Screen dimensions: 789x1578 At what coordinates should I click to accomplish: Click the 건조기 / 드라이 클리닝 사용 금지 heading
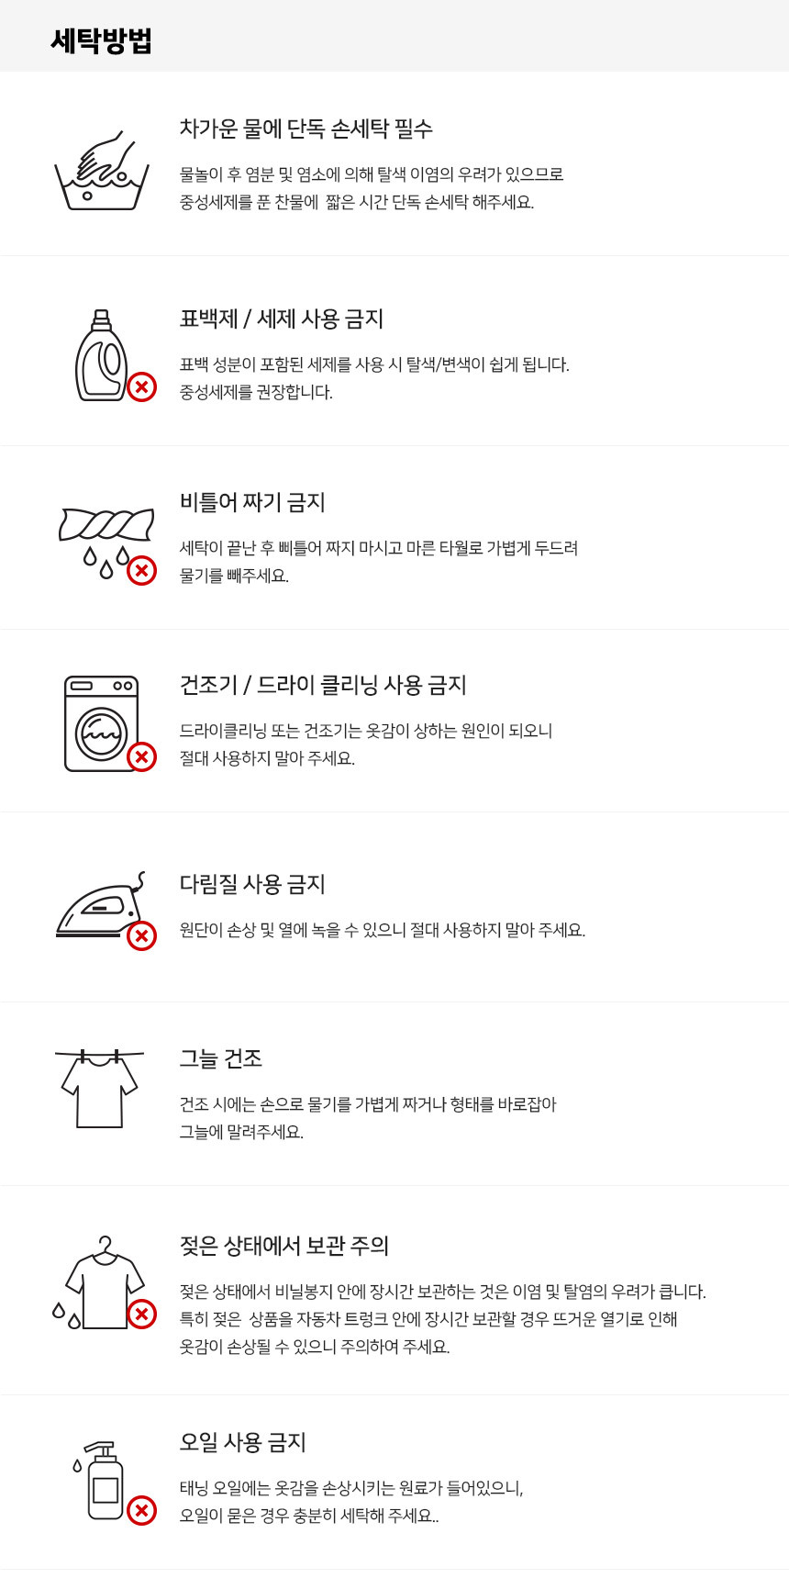click(323, 685)
